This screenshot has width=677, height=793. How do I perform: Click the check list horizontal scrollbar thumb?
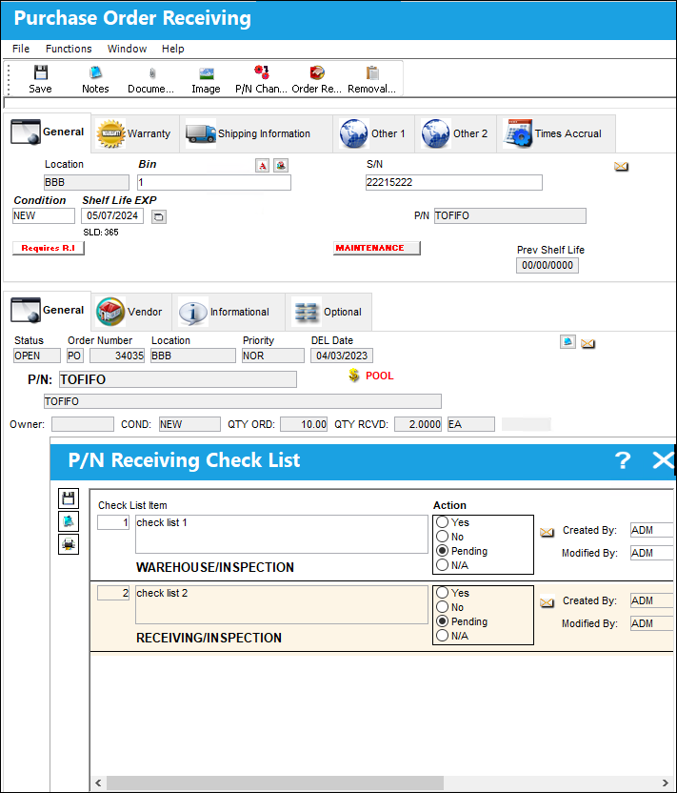275,783
